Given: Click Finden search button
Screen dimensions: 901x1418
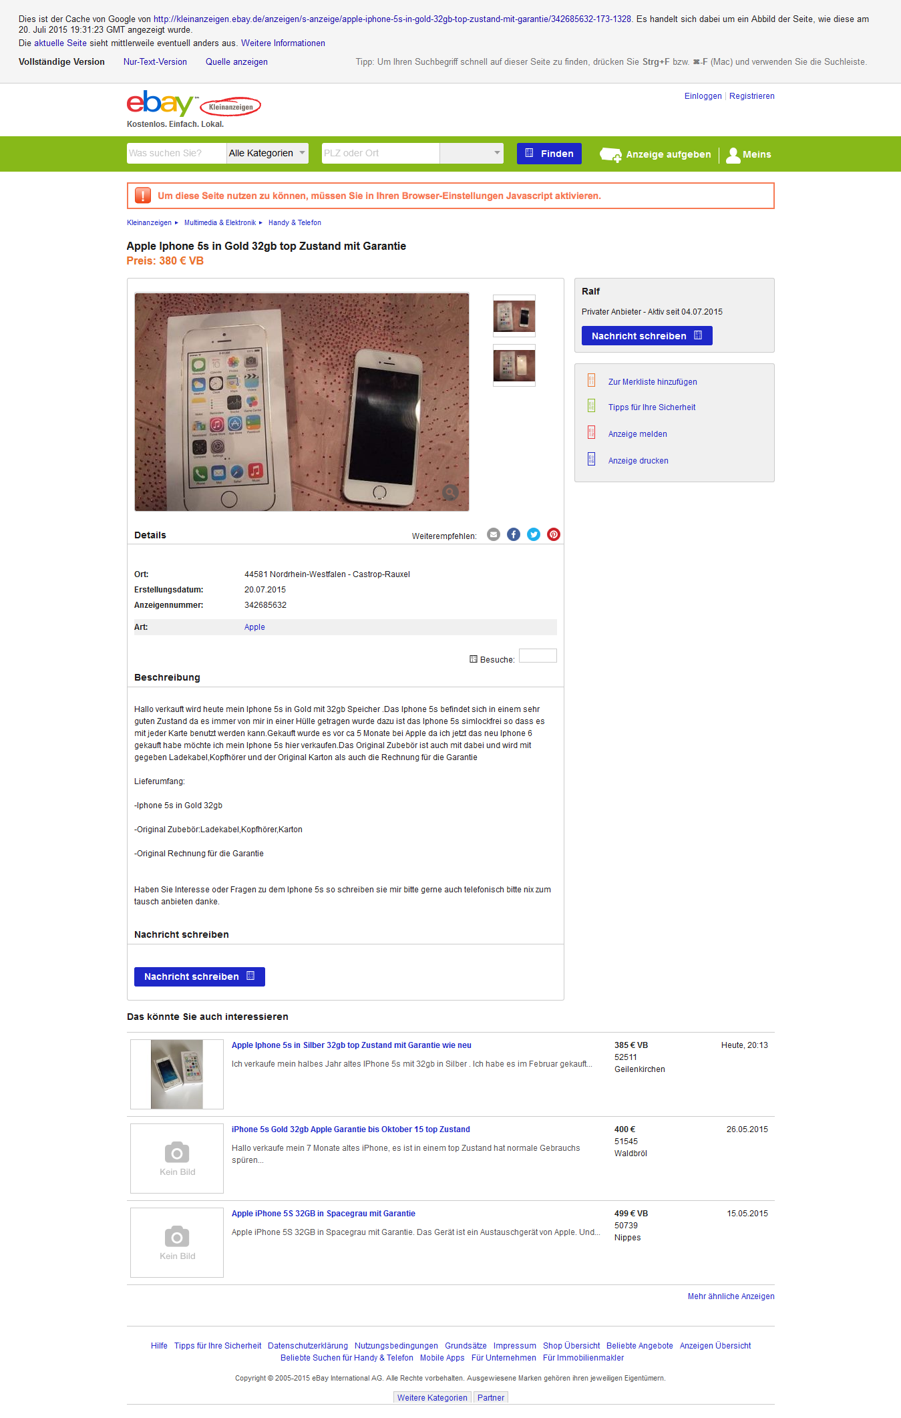Looking at the screenshot, I should (x=550, y=154).
